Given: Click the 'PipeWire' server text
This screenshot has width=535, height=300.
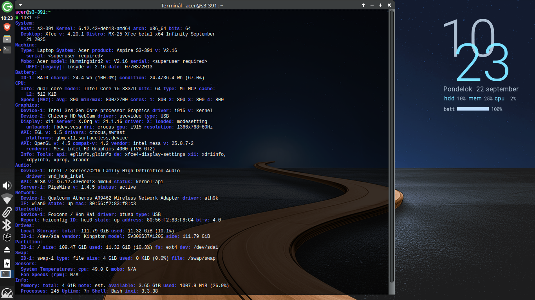Looking at the screenshot, I should 59,187.
